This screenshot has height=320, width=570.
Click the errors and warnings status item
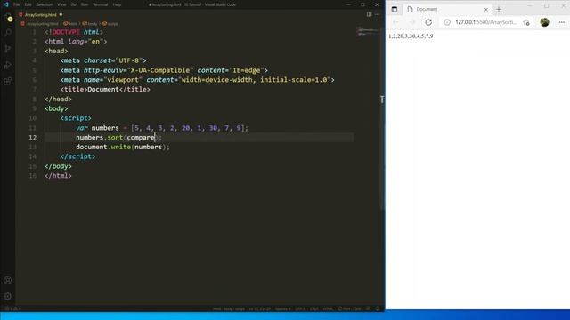click(x=12, y=308)
